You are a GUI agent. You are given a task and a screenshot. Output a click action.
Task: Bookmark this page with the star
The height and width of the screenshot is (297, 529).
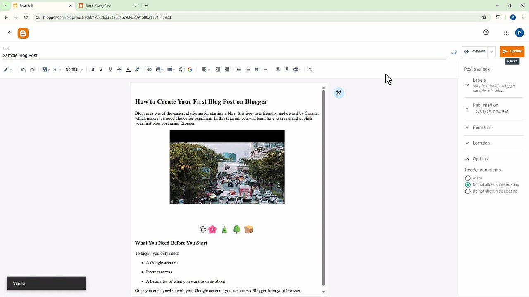click(x=484, y=17)
